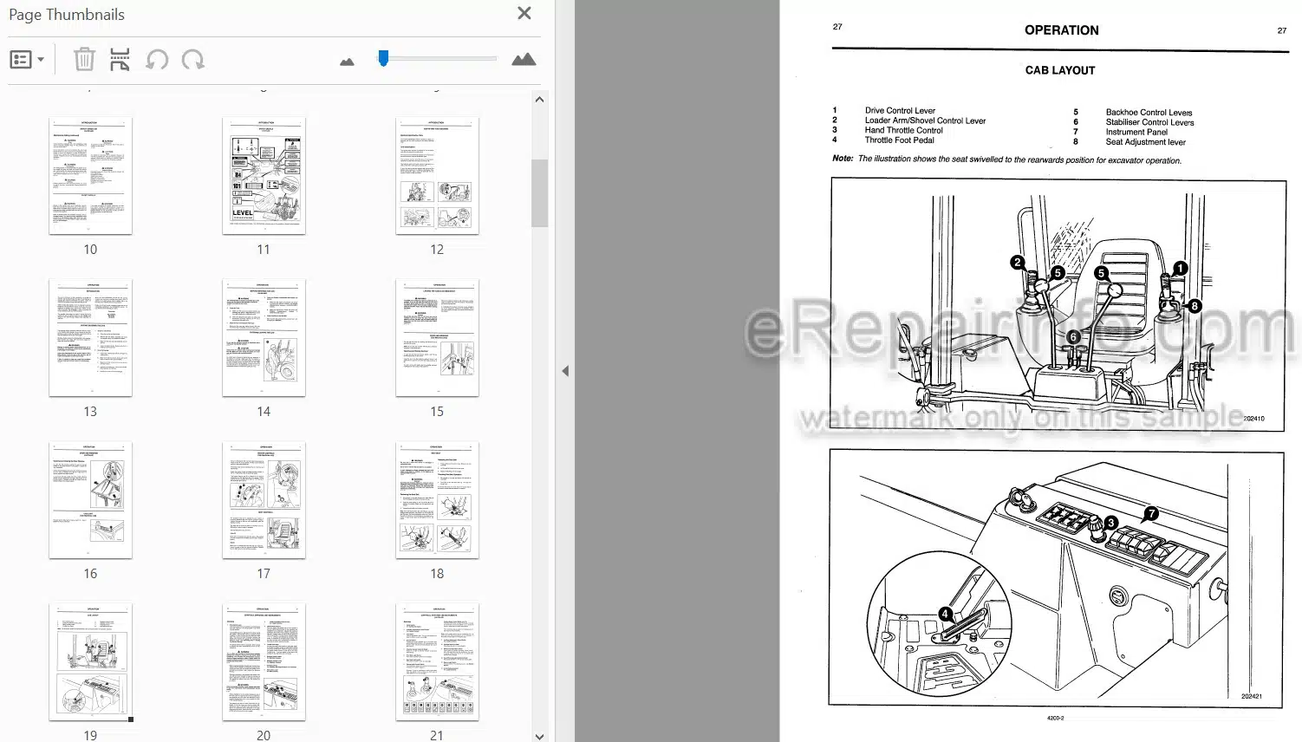Click the Page Thumbnails panel title

(x=67, y=15)
